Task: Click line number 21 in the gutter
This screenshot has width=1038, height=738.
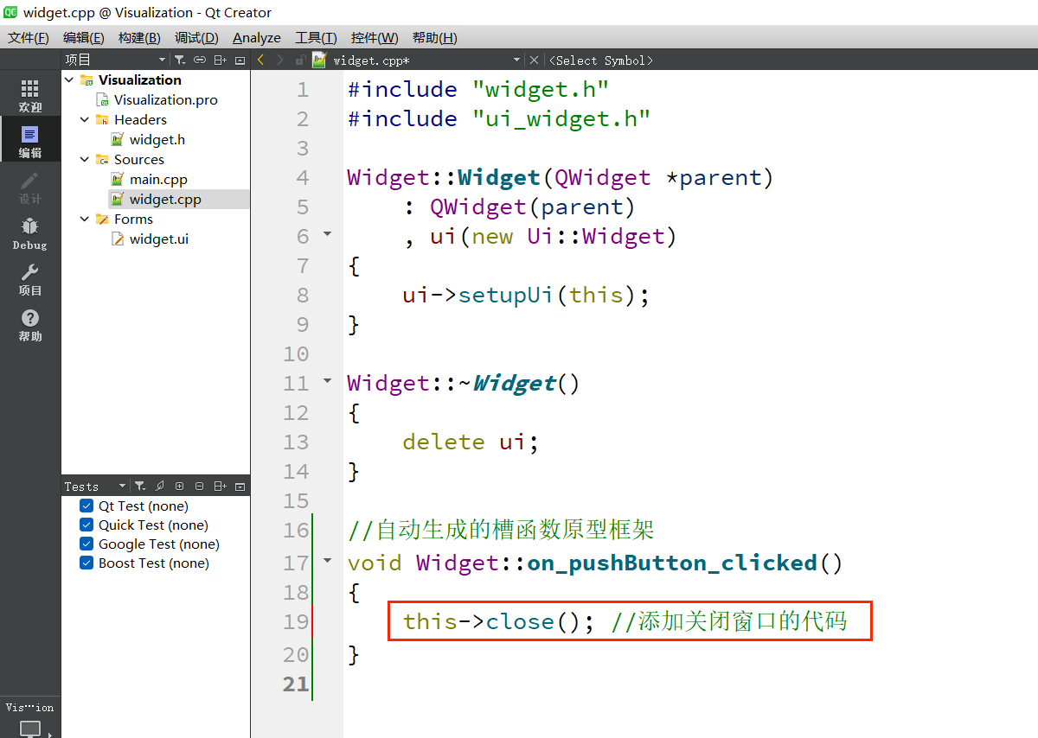Action: [296, 684]
